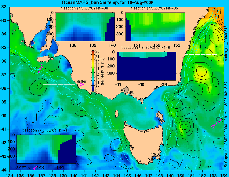Click the white dashed section line at longitude 146
229x177 pixels.
138,113
